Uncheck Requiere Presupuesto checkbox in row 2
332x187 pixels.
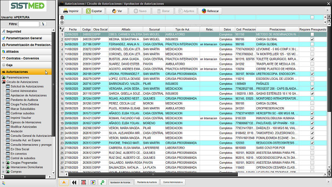pyautogui.click(x=312, y=39)
